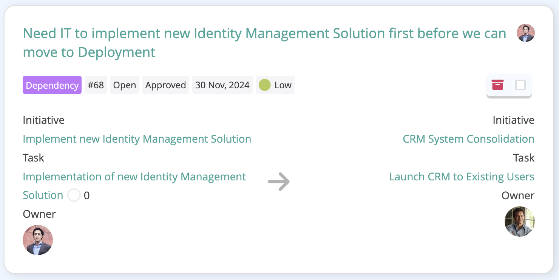Open Implement new Identity Management Solution initiative
Viewport: 559px width, 280px height.
[x=137, y=139]
